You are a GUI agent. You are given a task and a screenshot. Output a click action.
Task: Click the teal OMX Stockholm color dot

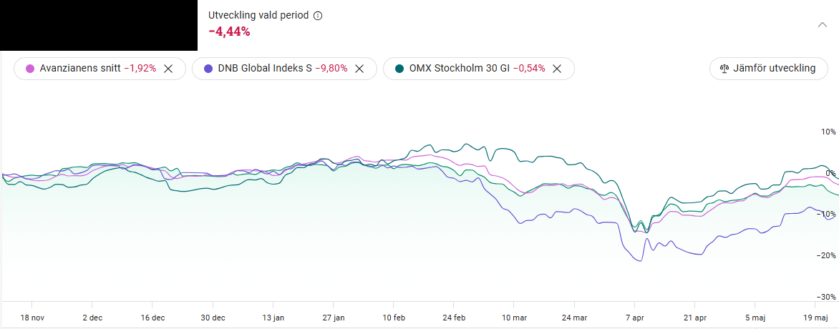[x=399, y=69]
